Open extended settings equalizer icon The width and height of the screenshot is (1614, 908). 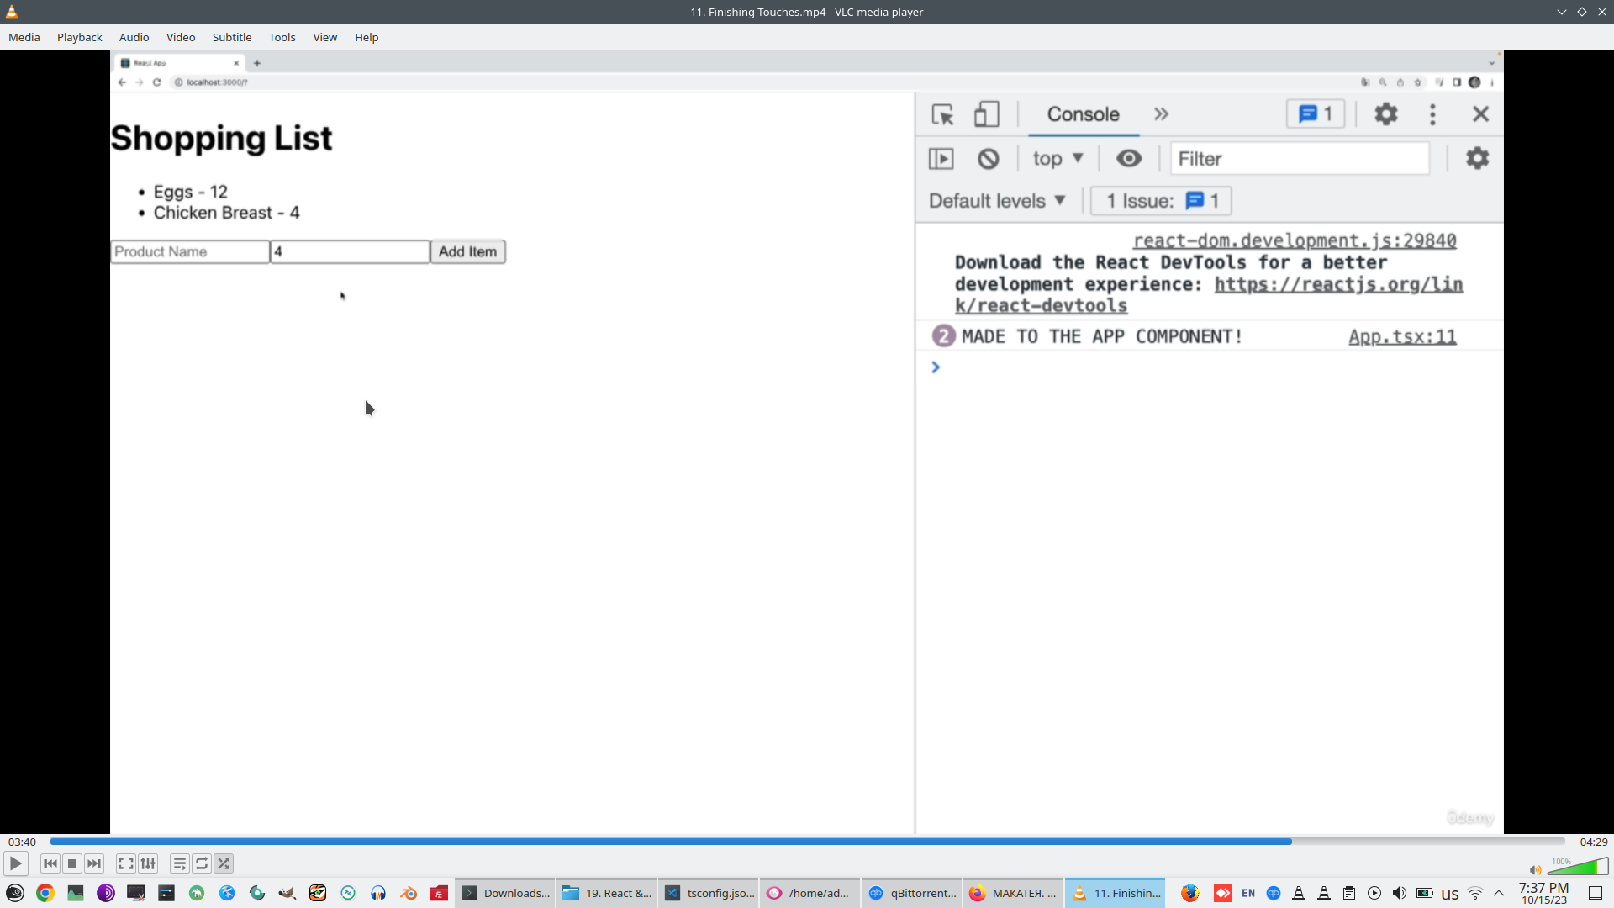(148, 863)
